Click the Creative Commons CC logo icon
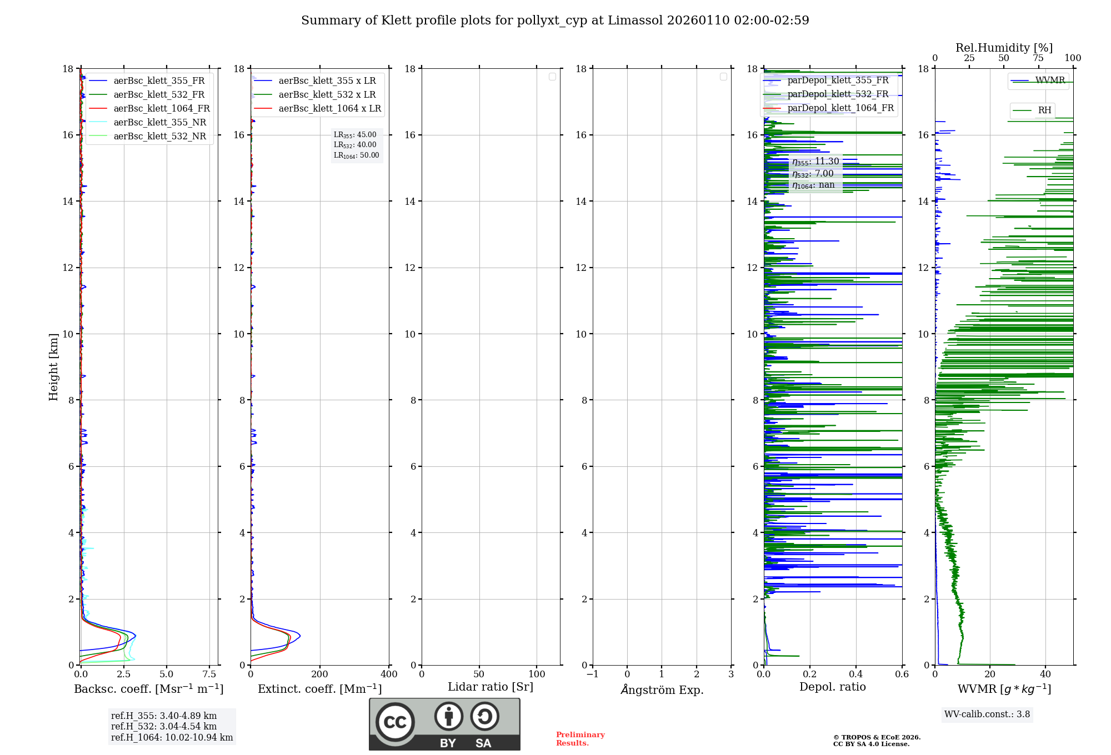This screenshot has width=1111, height=755. 395,722
